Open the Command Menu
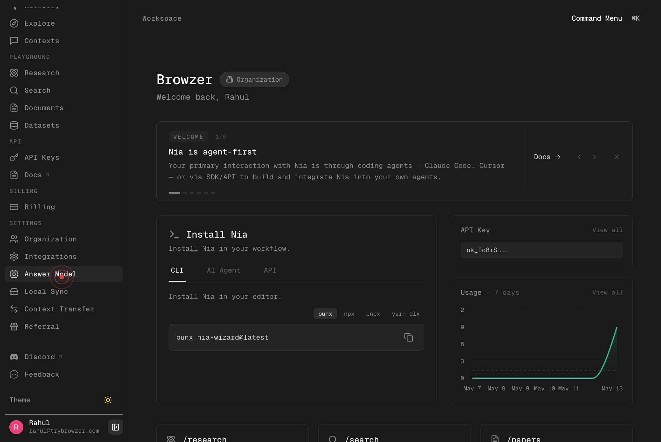Viewport: 661px width, 442px height. click(597, 18)
